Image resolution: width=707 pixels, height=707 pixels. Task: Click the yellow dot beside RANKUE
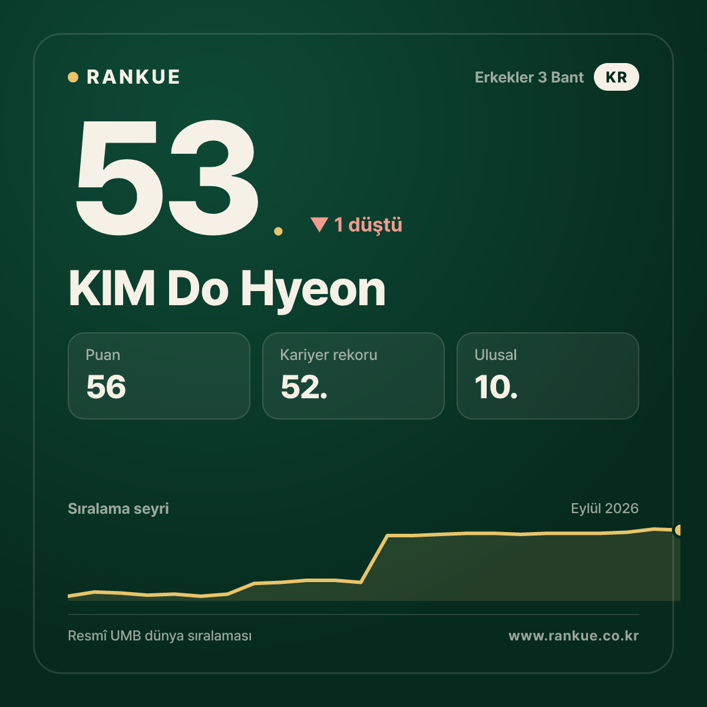point(73,77)
